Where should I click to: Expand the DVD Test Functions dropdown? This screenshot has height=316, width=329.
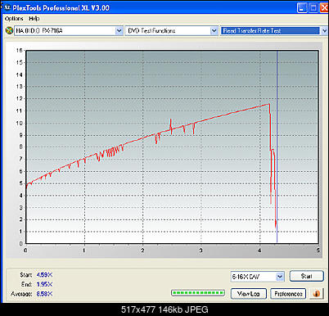(214, 31)
